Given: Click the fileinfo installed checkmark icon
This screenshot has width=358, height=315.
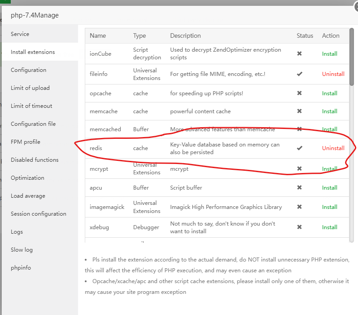Looking at the screenshot, I should pyautogui.click(x=299, y=74).
